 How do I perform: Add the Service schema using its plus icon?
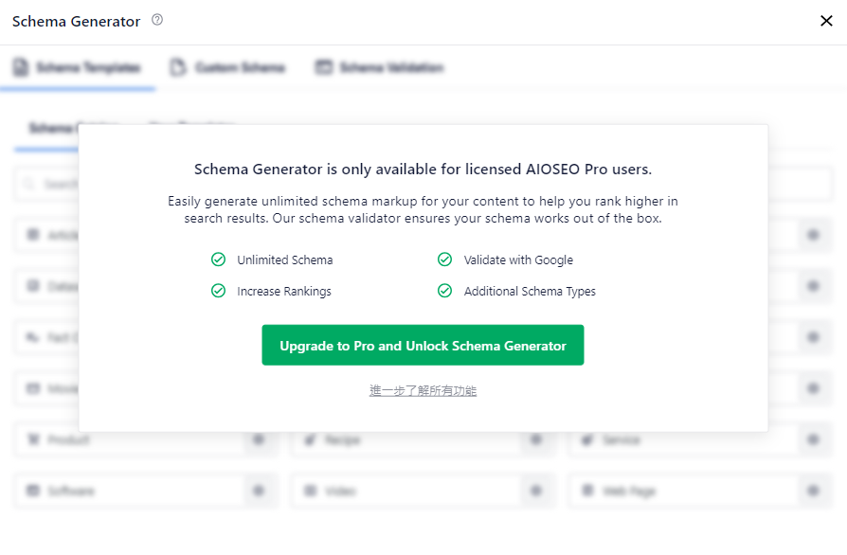813,439
